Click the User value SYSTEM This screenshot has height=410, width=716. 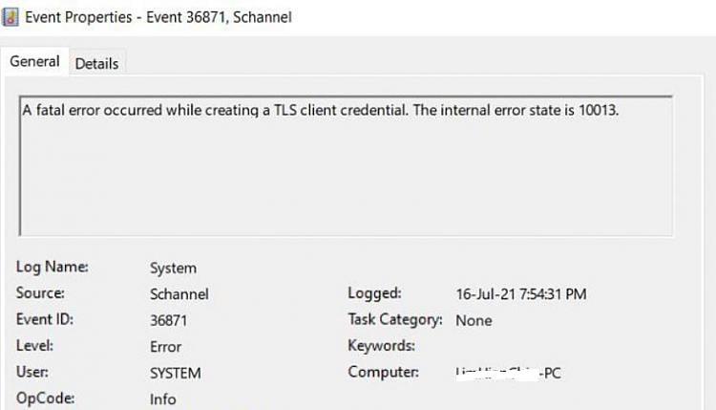[176, 373]
